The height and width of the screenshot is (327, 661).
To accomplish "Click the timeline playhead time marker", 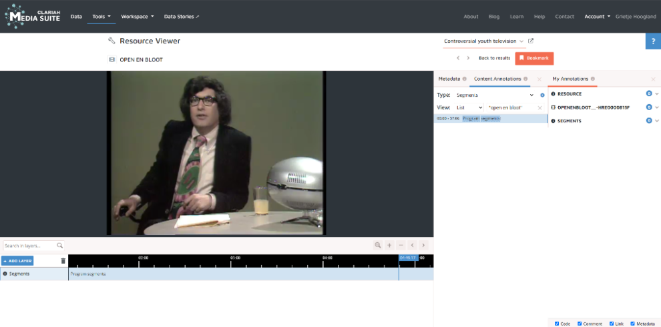I will [408, 258].
